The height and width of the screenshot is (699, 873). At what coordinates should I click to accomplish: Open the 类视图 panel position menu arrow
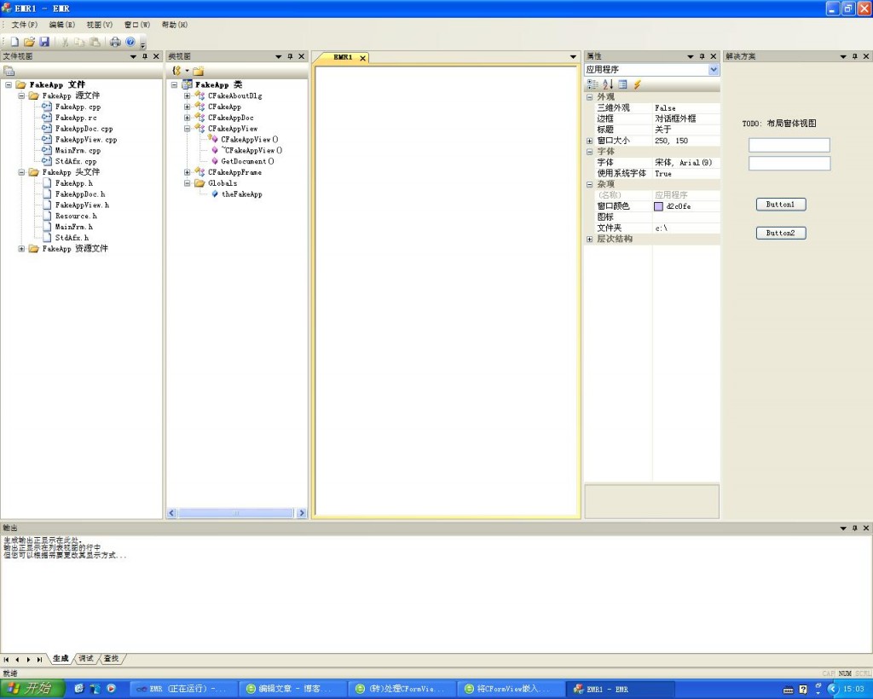279,57
